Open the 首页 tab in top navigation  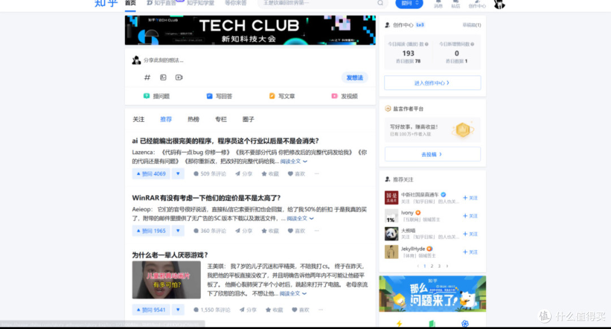pos(130,3)
